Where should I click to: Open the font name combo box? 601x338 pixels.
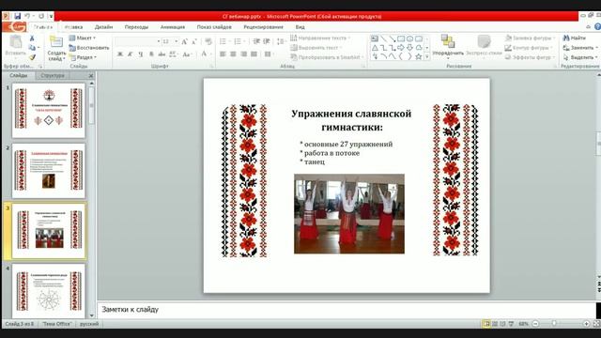138,41
